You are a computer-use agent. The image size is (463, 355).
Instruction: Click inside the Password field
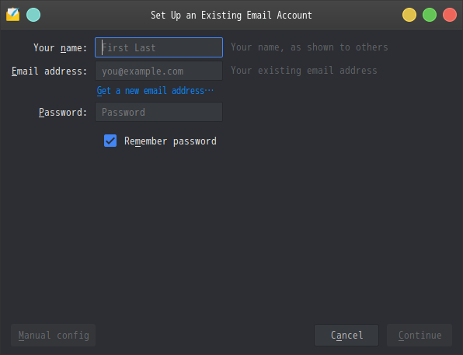[158, 112]
